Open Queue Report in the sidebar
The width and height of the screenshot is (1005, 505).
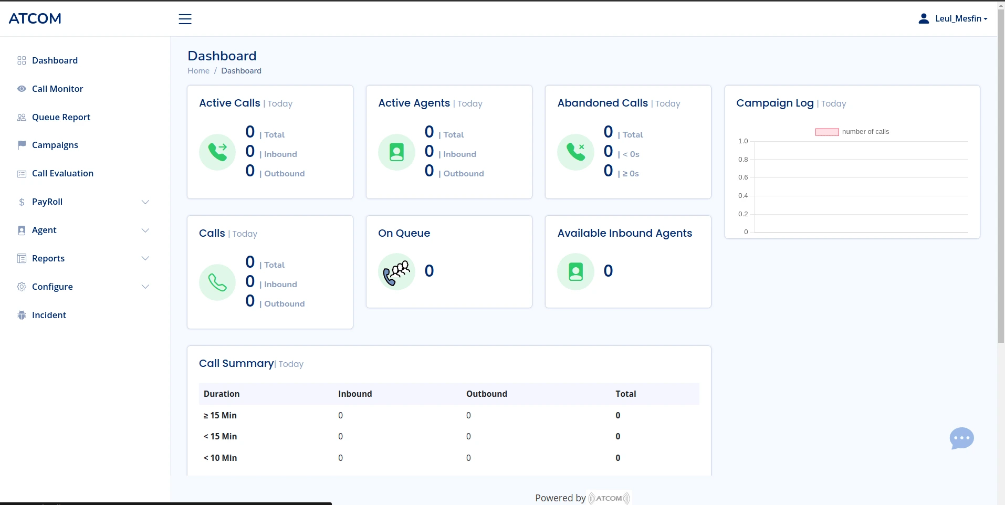click(x=61, y=117)
